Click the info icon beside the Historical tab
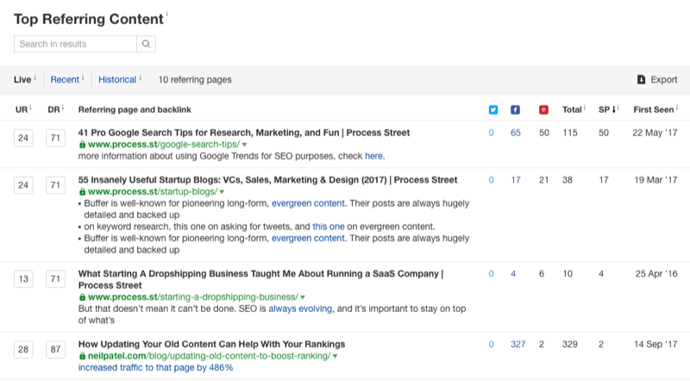The height and width of the screenshot is (381, 690). click(141, 78)
